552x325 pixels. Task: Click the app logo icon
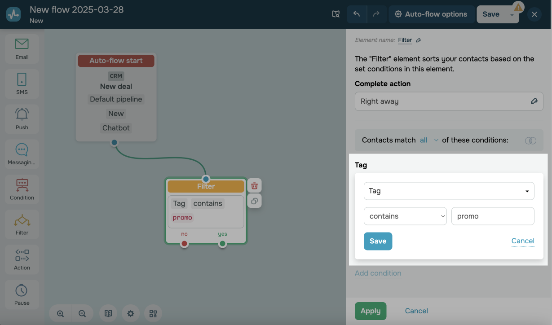(13, 14)
